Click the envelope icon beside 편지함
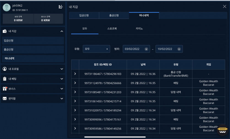 (x=5, y=99)
